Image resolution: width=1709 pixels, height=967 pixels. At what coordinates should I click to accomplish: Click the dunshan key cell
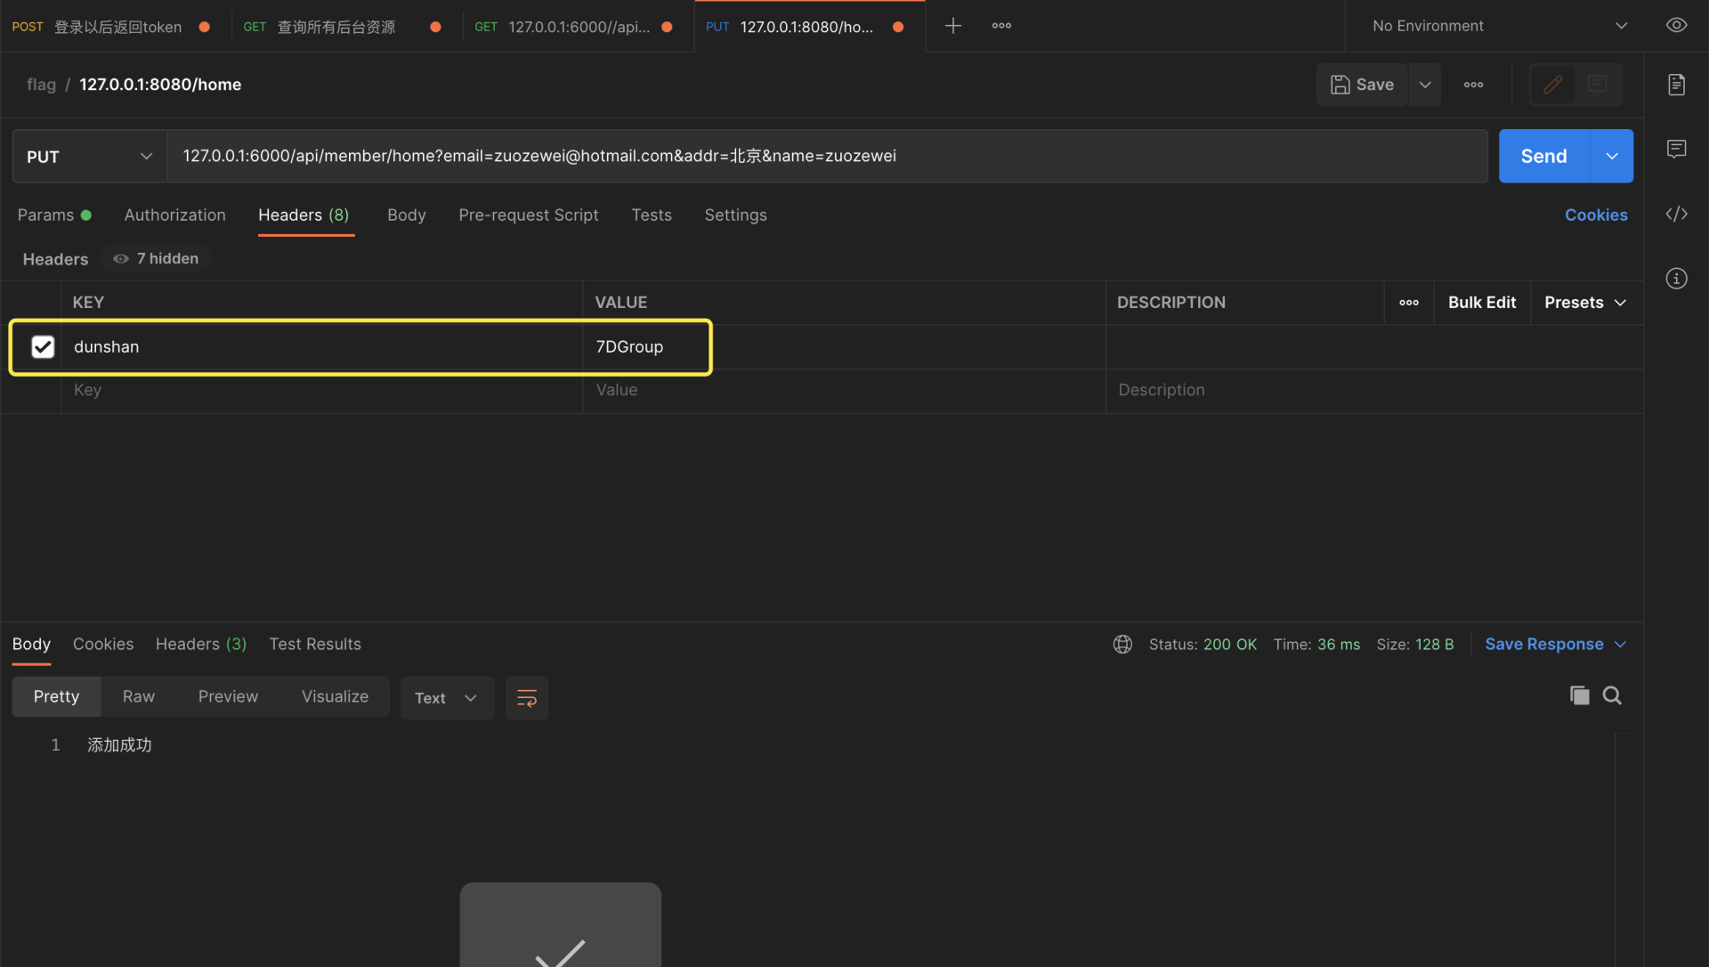tap(322, 346)
